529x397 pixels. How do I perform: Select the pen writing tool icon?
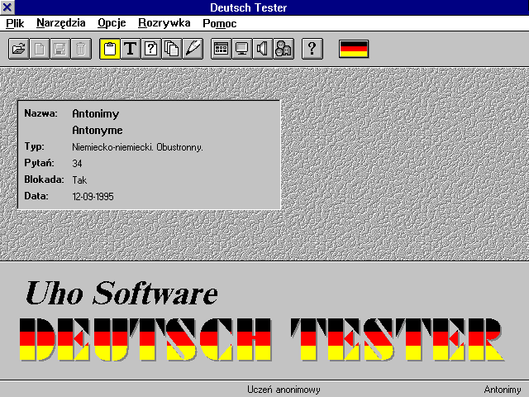click(192, 49)
